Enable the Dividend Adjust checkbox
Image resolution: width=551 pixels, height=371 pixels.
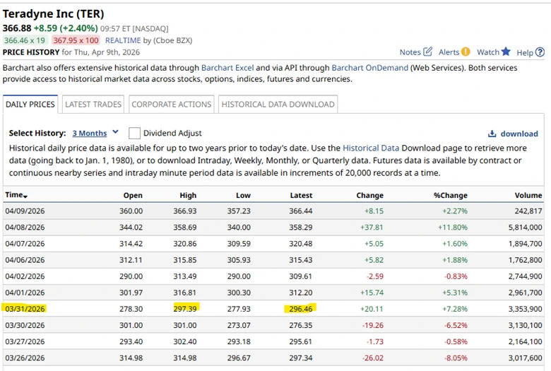click(x=134, y=133)
